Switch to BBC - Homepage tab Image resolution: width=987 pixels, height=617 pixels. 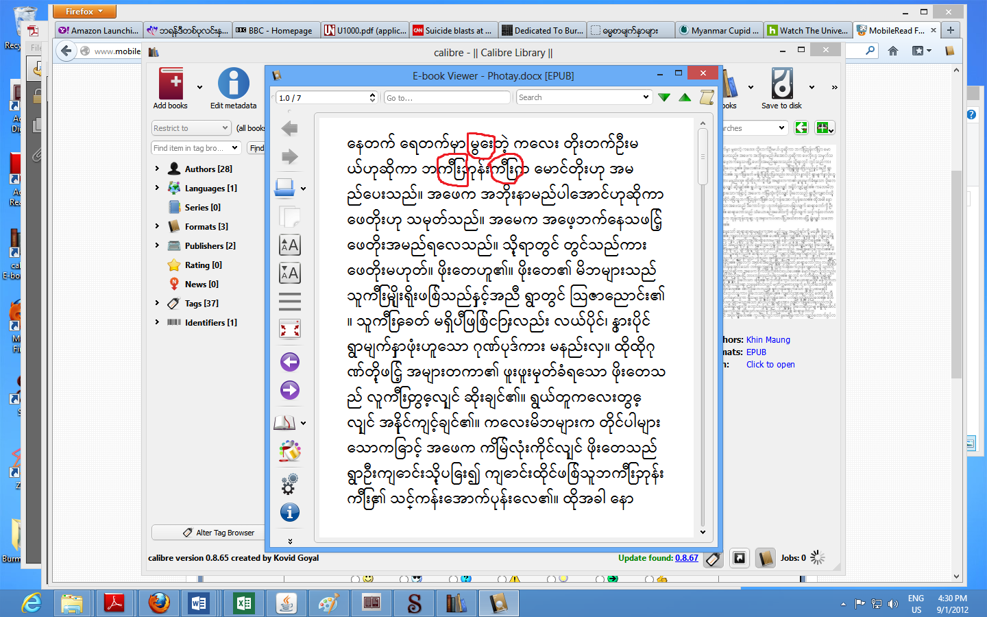[276, 30]
